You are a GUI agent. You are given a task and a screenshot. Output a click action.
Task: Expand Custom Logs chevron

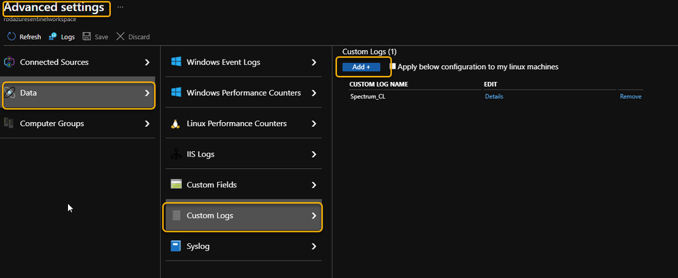tap(314, 216)
